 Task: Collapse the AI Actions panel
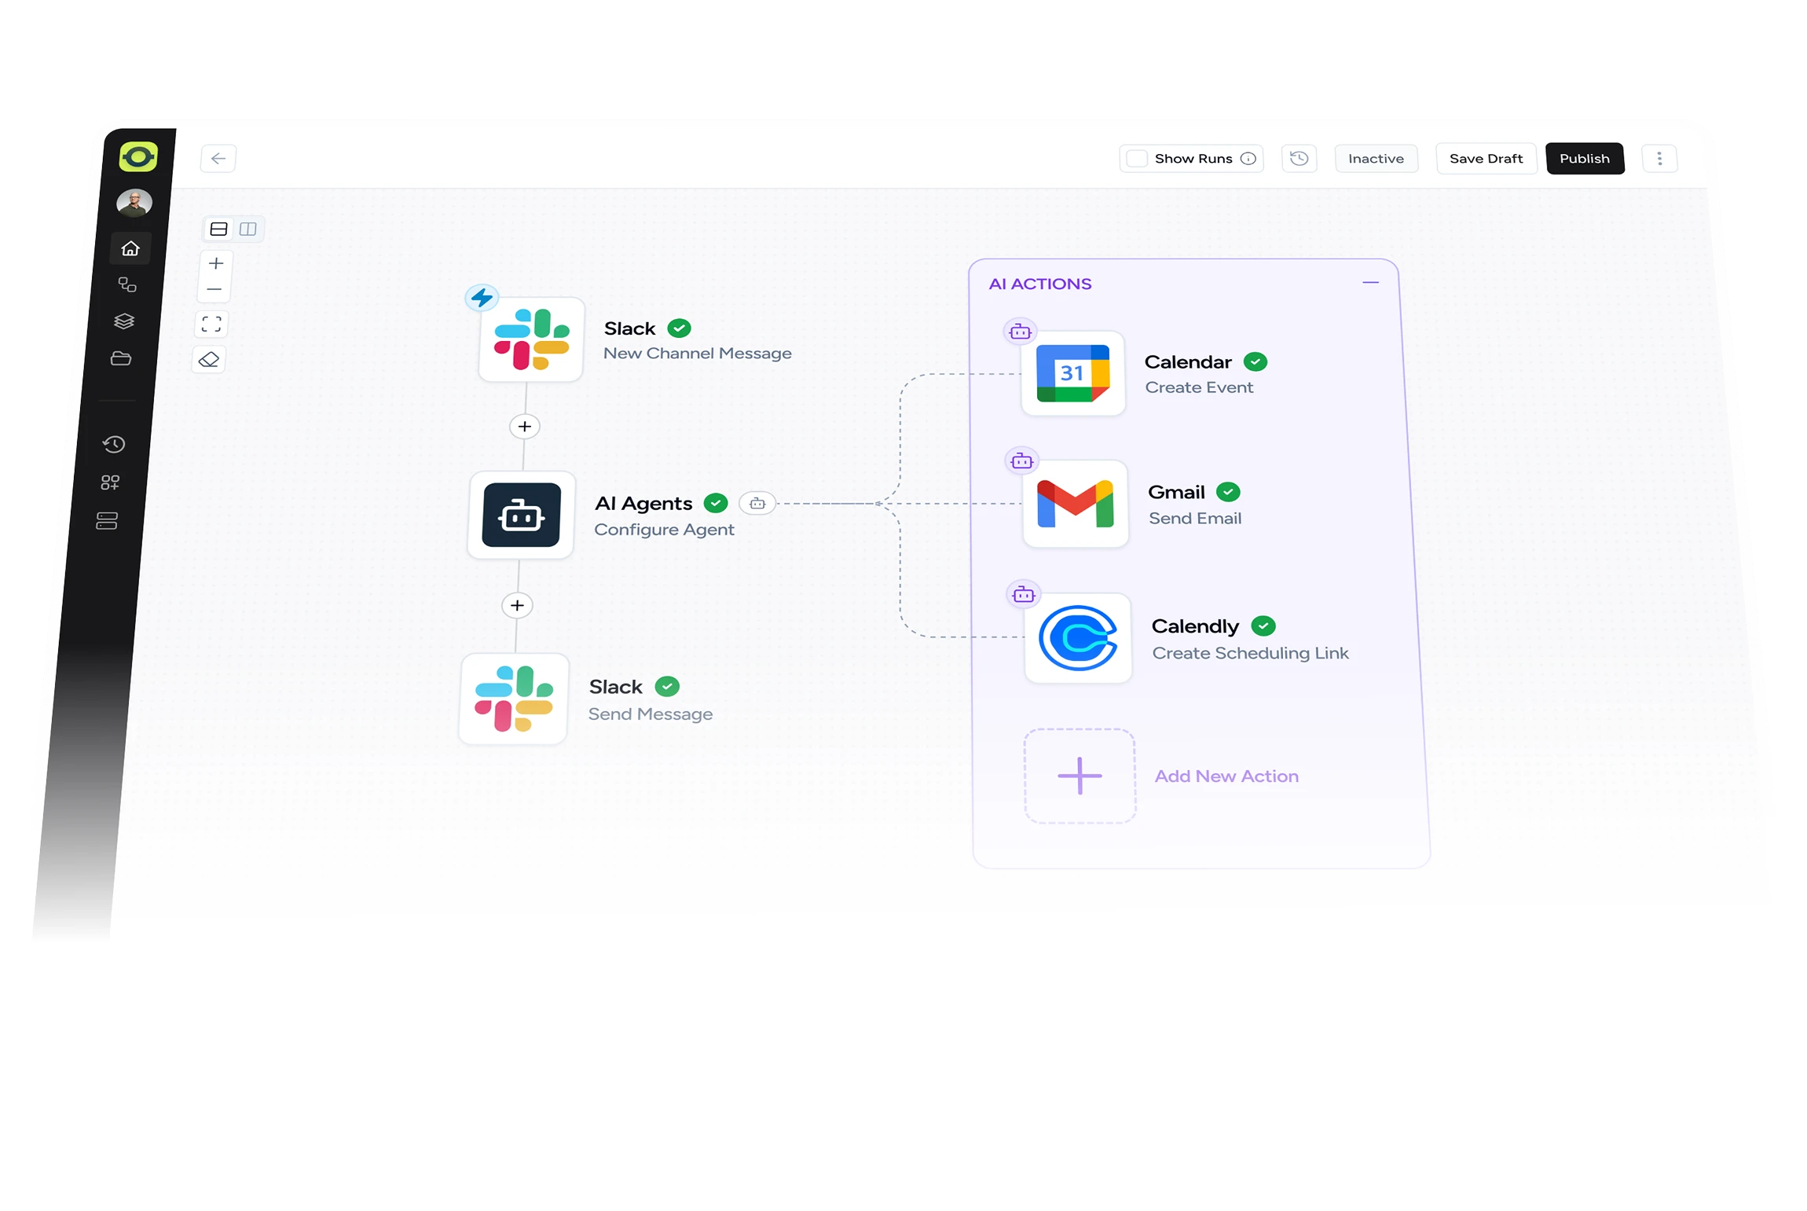[x=1370, y=282]
